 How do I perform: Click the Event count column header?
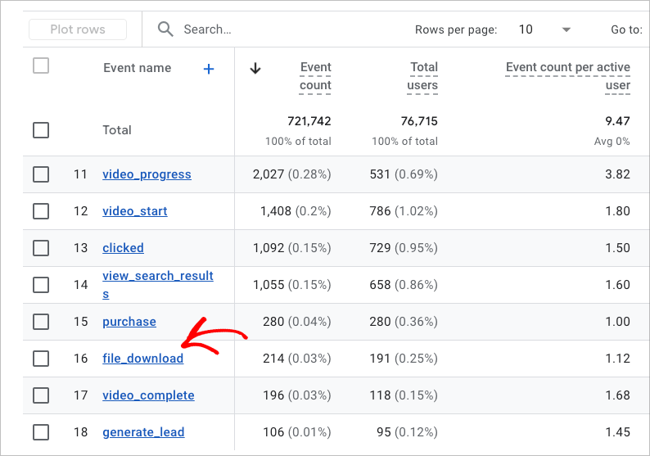click(x=315, y=76)
